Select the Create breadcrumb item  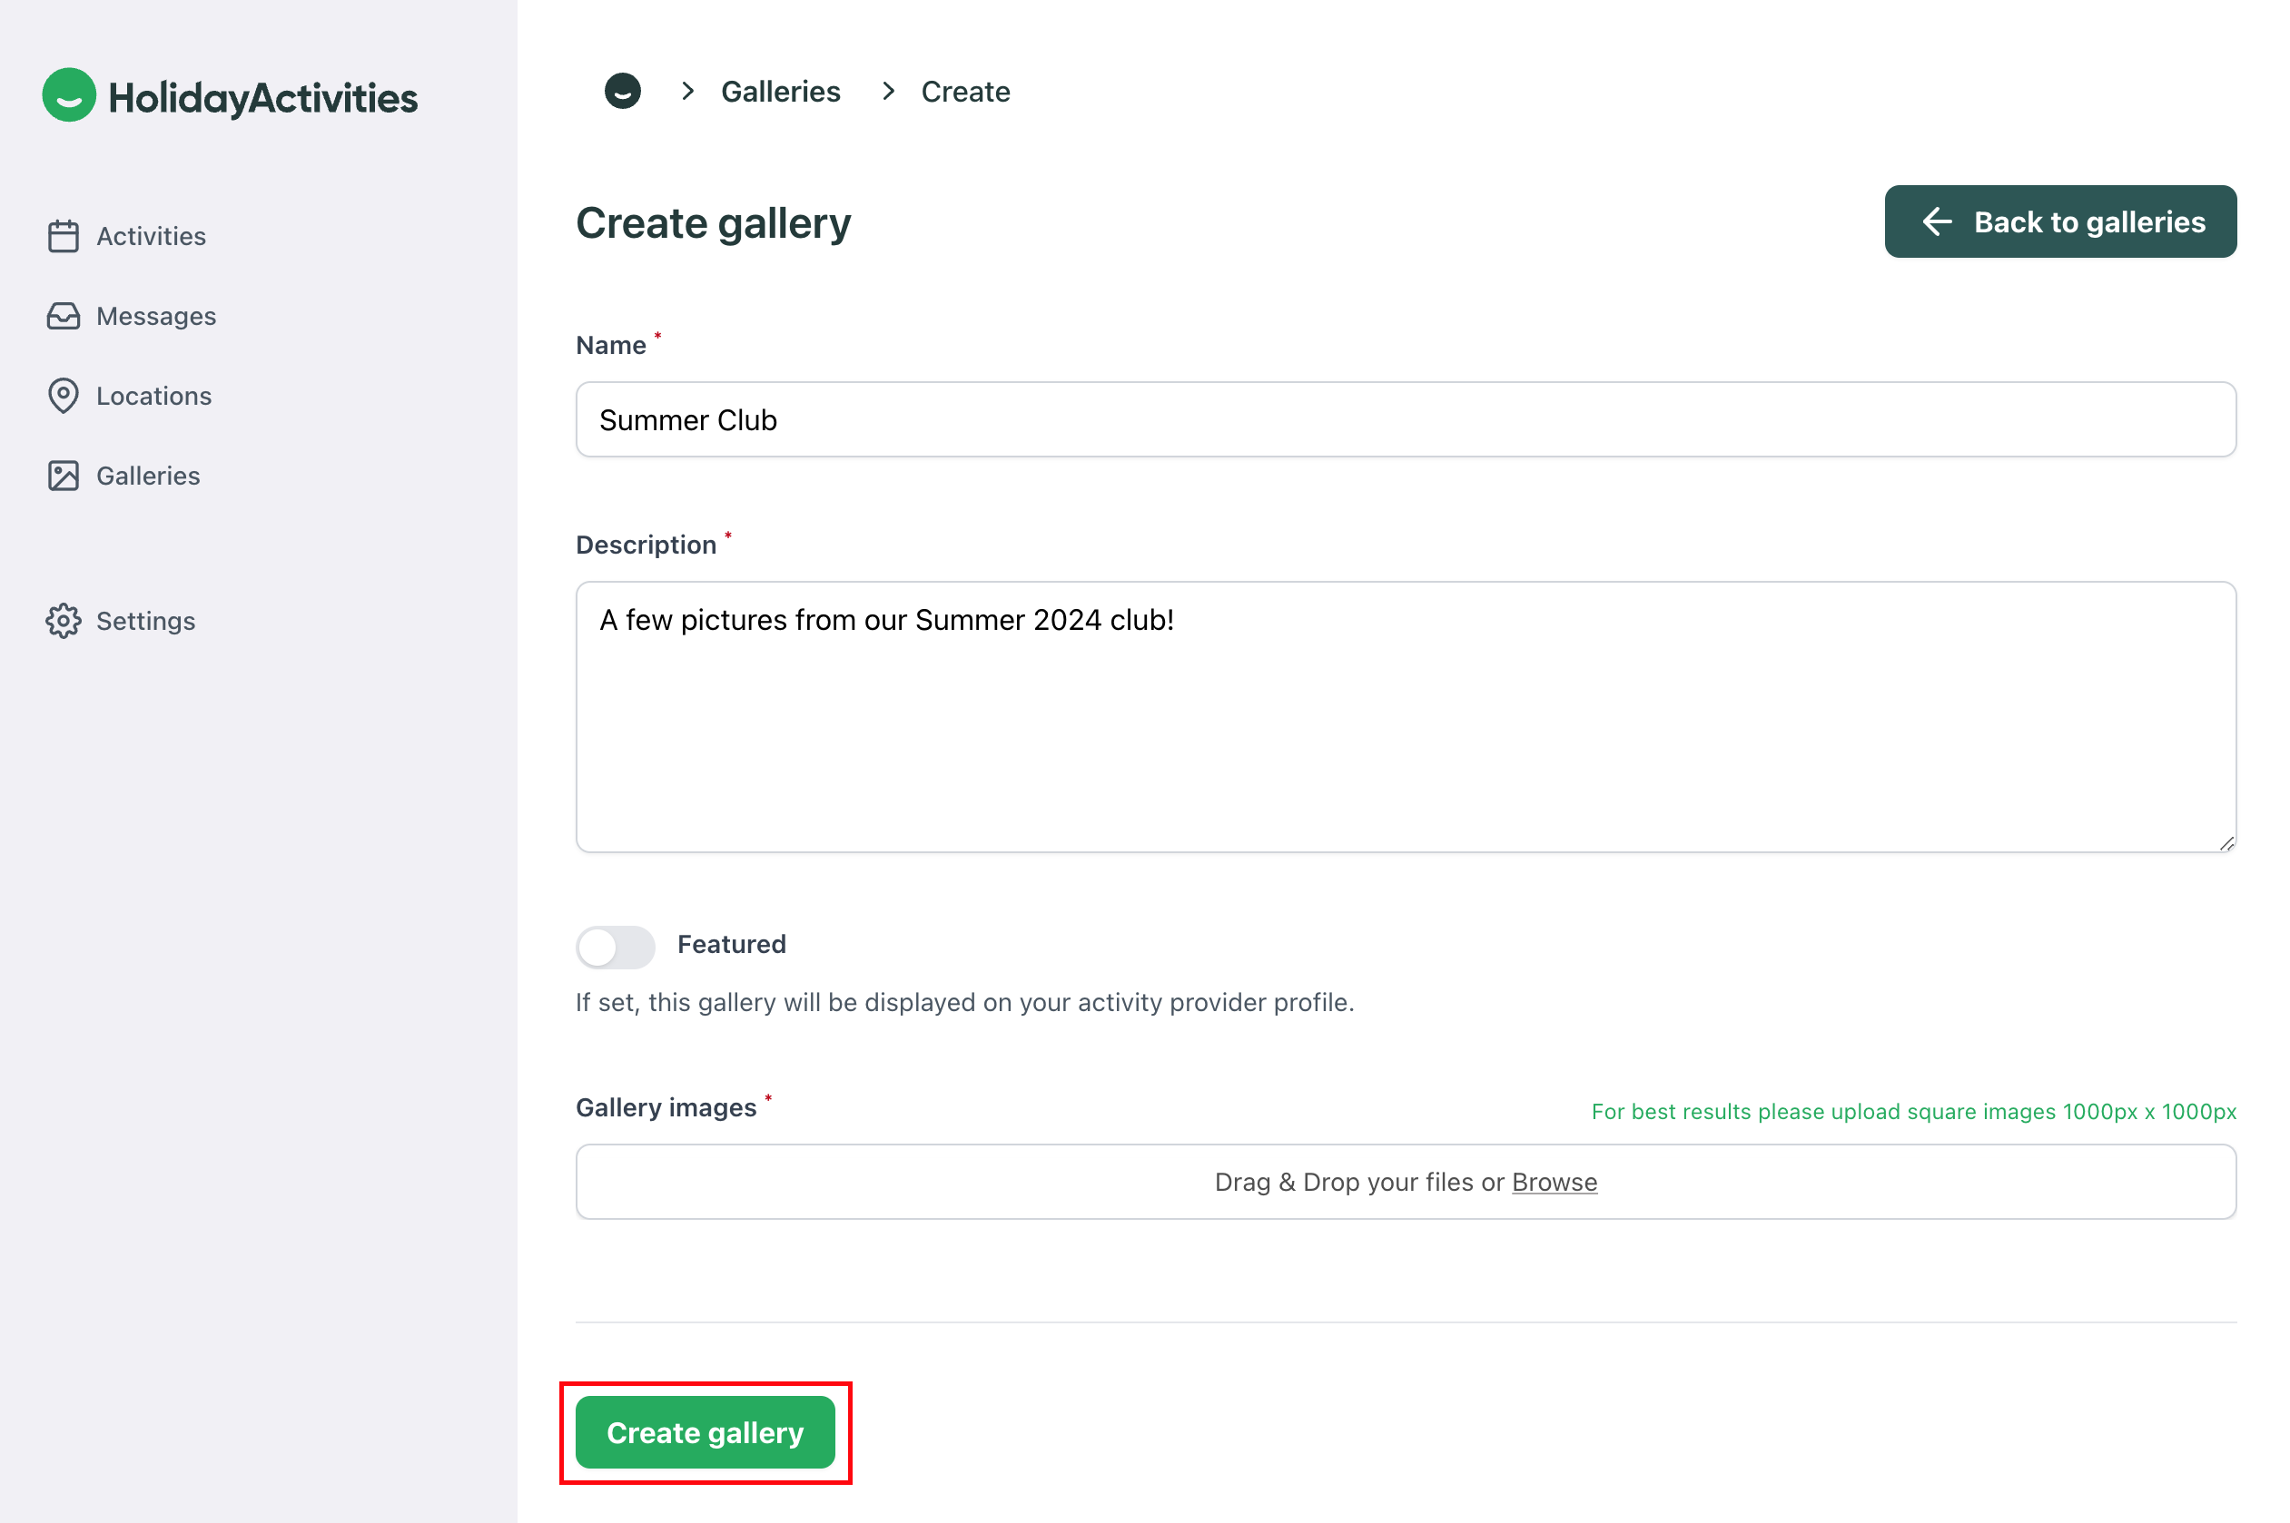pos(965,92)
